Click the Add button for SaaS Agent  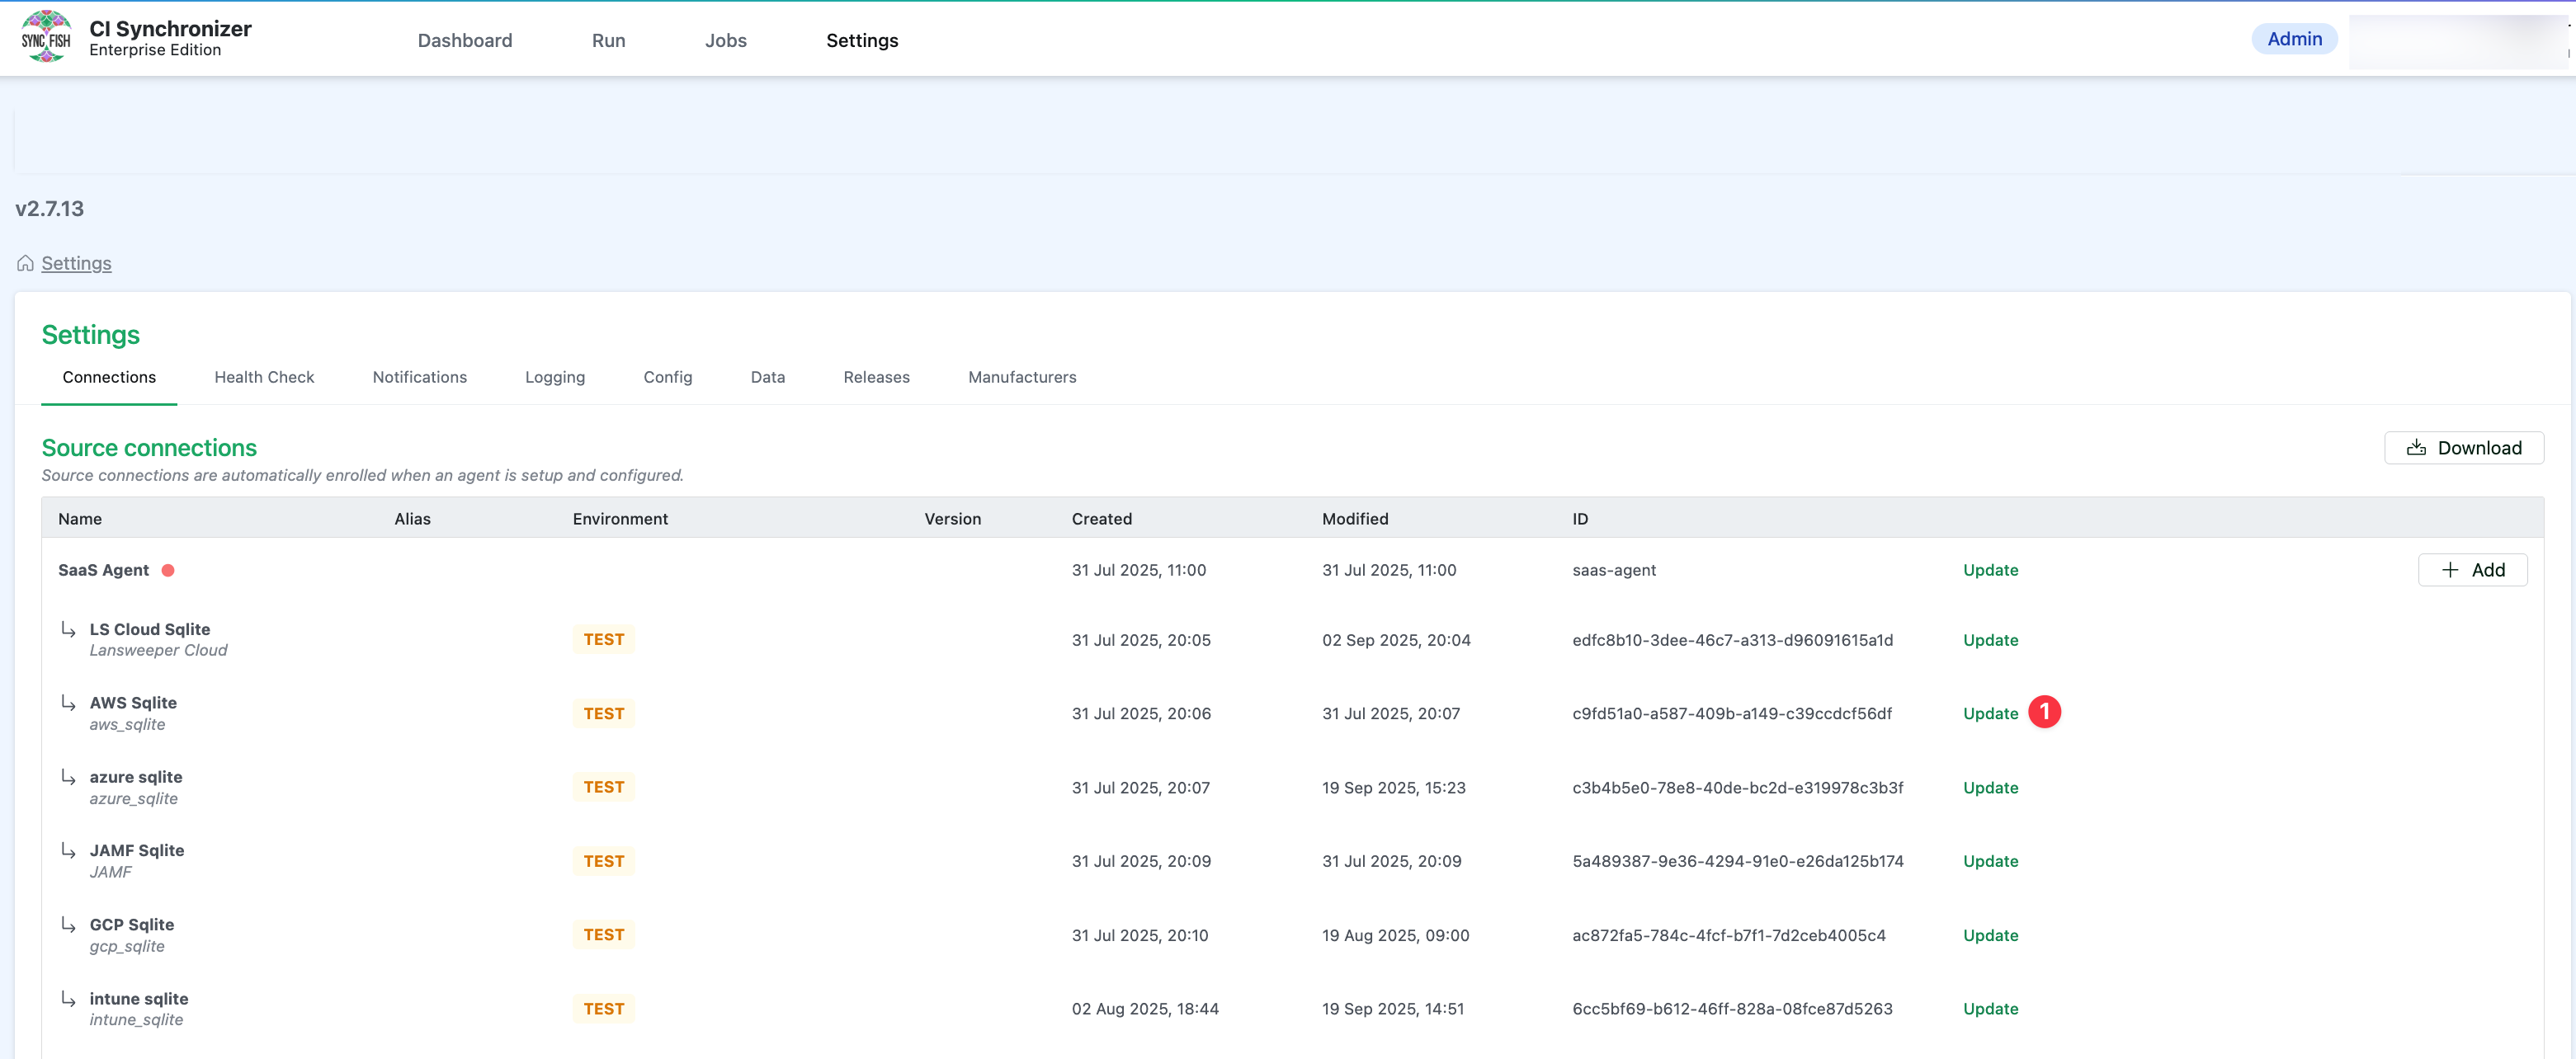[2473, 570]
